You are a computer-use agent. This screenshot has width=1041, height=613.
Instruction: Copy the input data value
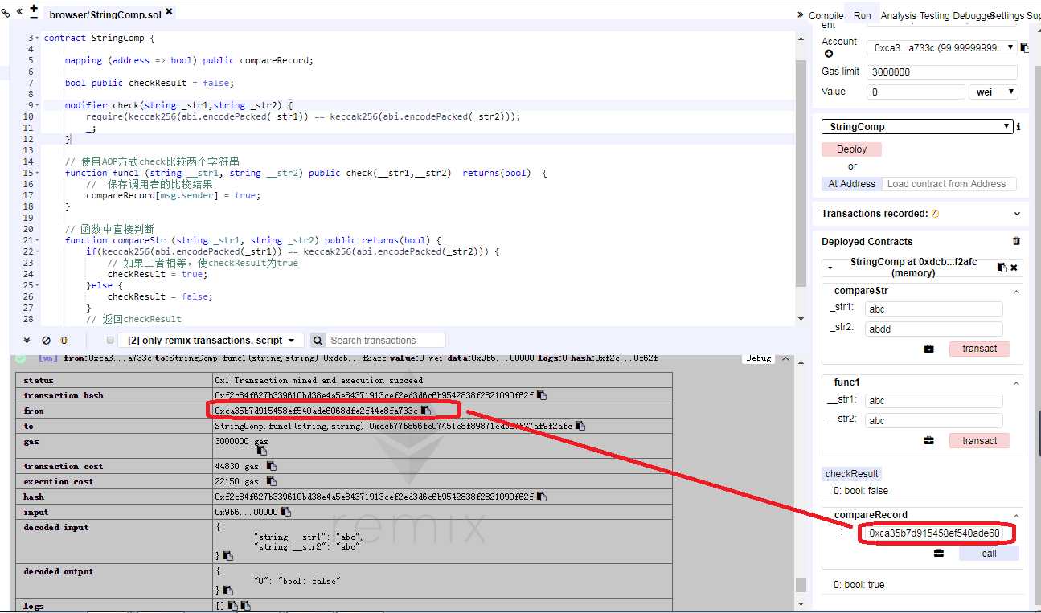pos(286,512)
